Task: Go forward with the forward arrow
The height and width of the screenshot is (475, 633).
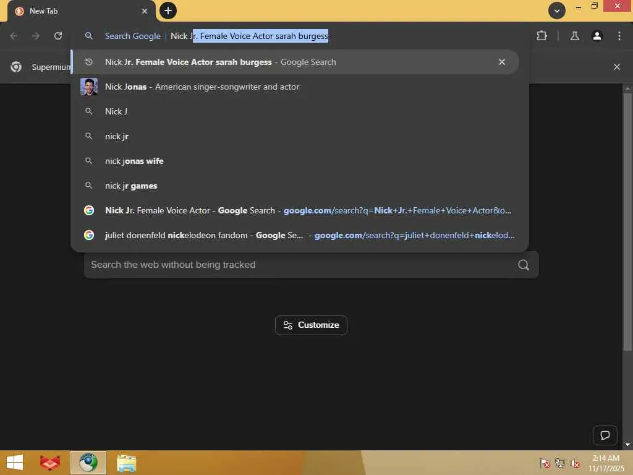Action: (36, 36)
